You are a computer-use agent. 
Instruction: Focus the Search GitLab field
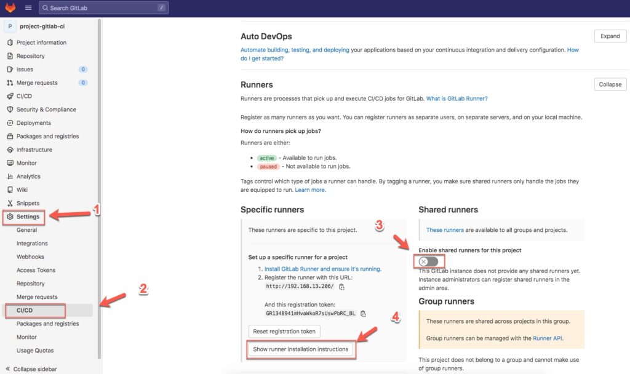(x=103, y=7)
